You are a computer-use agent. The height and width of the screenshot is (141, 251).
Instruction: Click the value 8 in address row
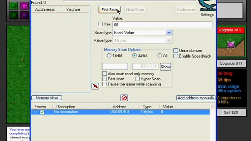[x=162, y=112]
